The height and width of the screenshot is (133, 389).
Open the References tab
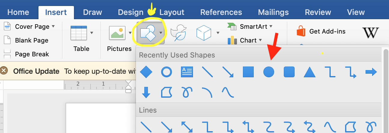click(221, 12)
